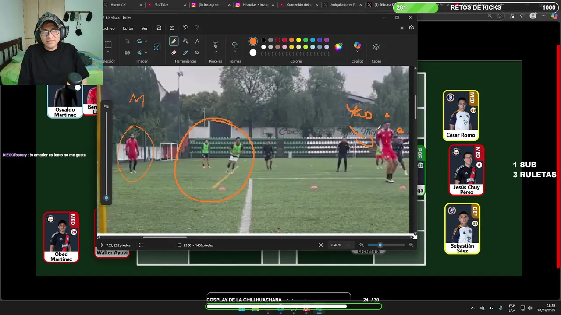Screen dimensions: 561x315
Task: Open the Edit colors wheel icon
Action: click(338, 47)
